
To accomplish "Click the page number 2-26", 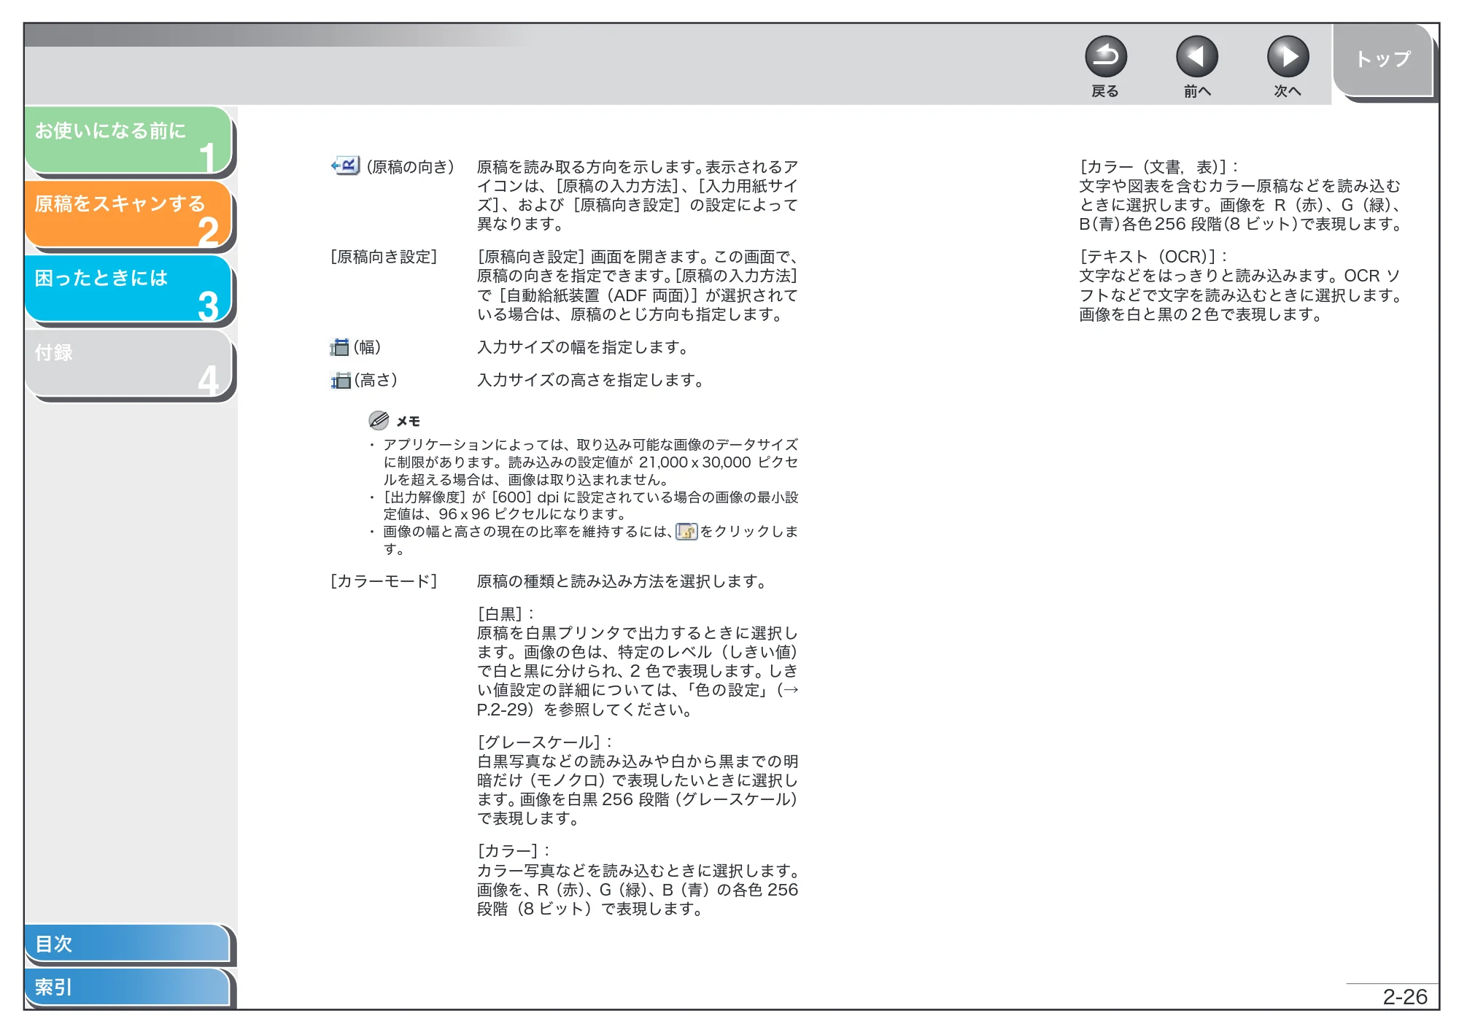I will pos(1405,997).
